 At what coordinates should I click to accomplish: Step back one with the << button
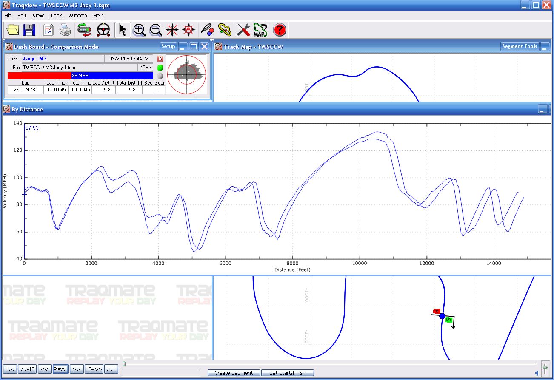click(x=44, y=369)
